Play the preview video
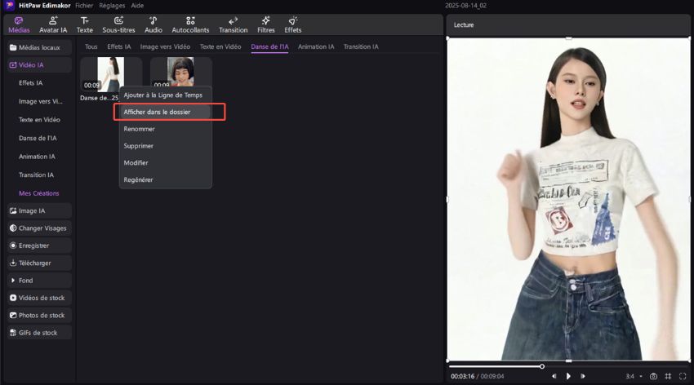 pos(568,376)
